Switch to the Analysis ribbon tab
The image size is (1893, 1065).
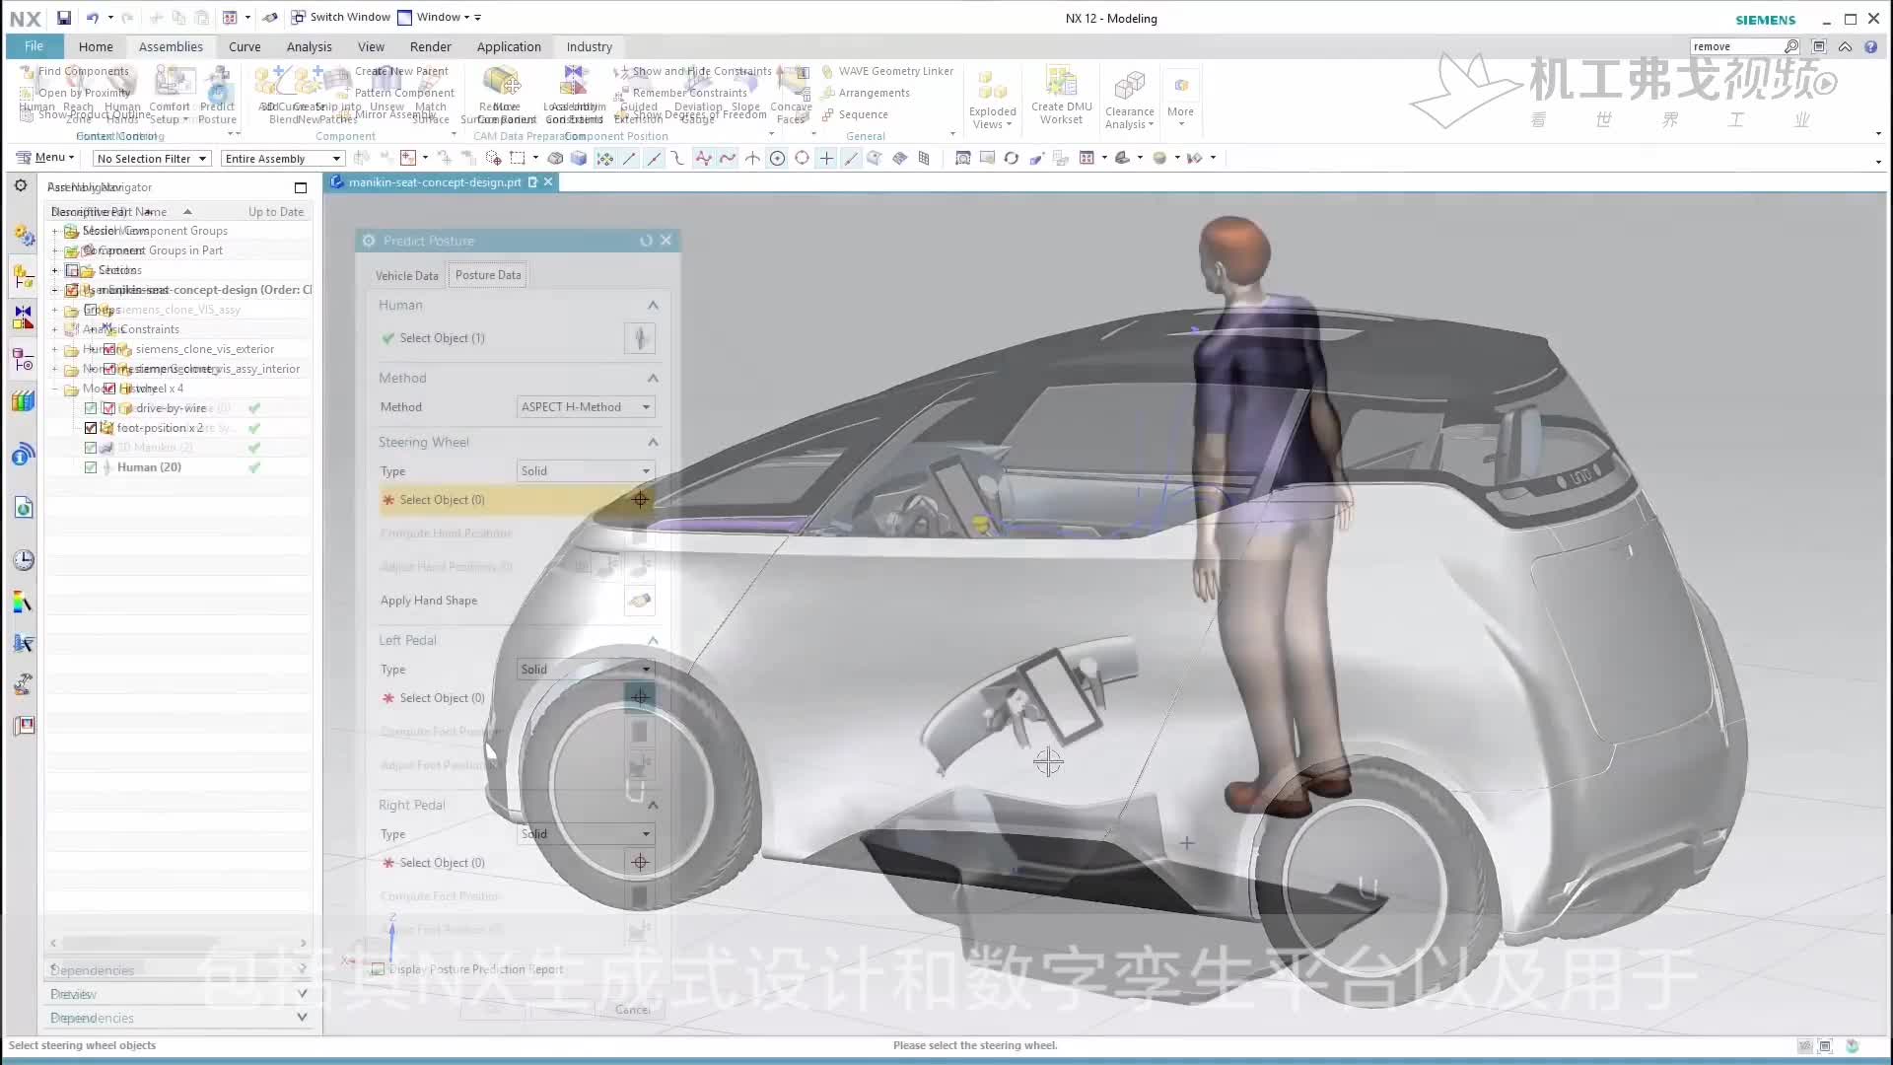(309, 46)
